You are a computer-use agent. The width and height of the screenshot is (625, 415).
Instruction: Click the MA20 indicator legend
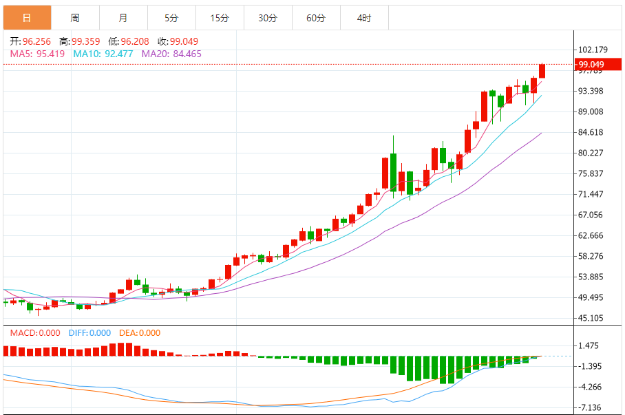coord(171,53)
